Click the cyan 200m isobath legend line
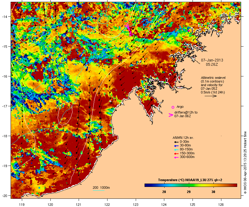Viewport: 249px width, 207px height. [x=98, y=190]
